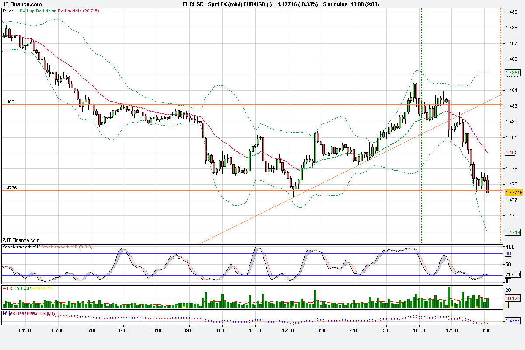Click the "Price" legend label
The height and width of the screenshot is (350, 525).
point(8,10)
